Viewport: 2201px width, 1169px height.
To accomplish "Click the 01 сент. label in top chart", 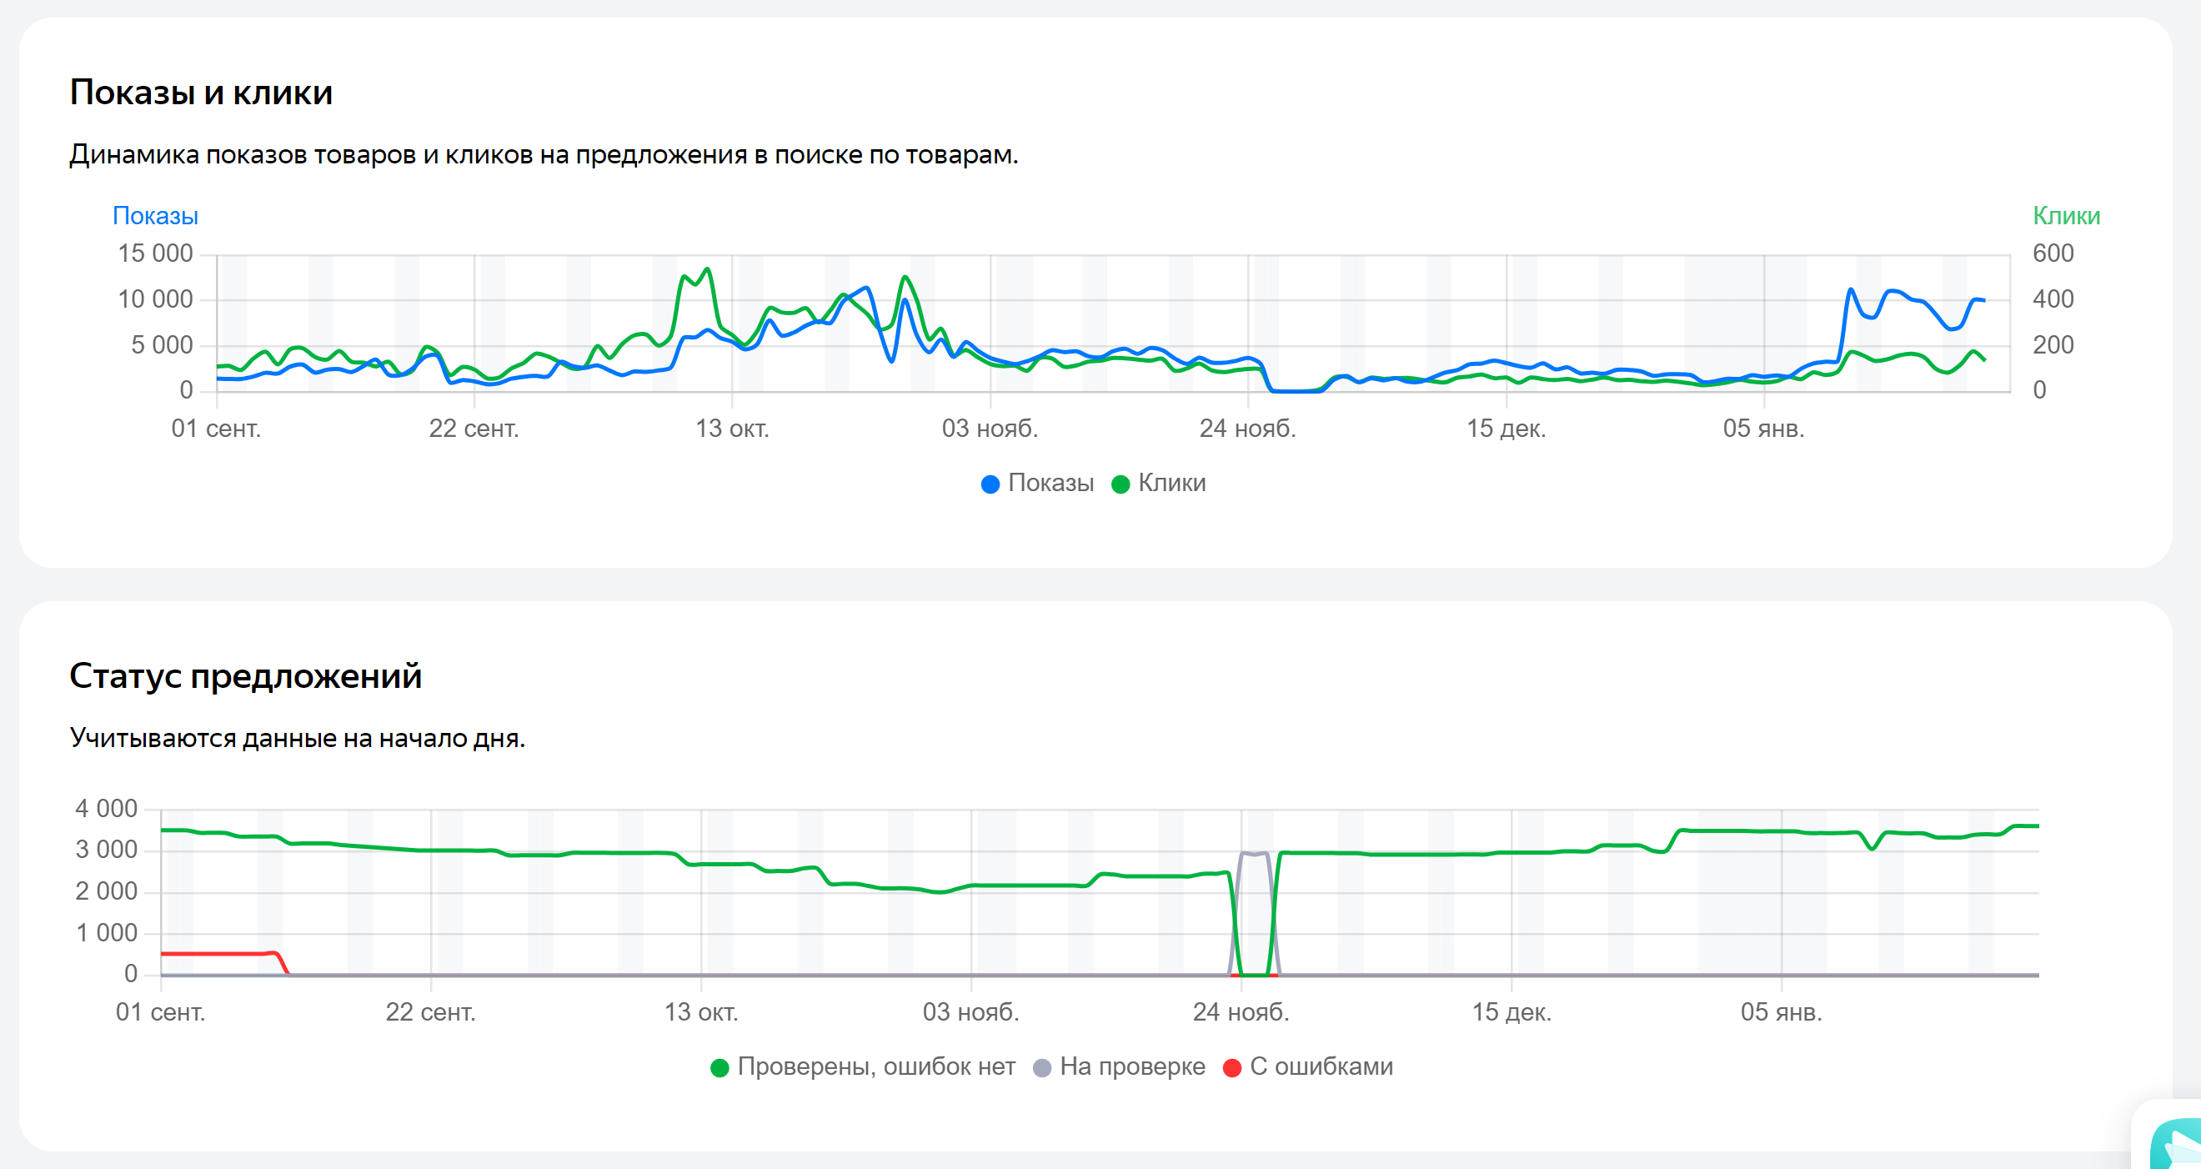I will pos(216,429).
